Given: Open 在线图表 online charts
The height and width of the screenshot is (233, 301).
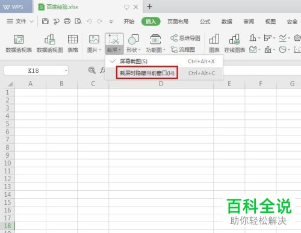Looking at the screenshot, I should (x=235, y=43).
